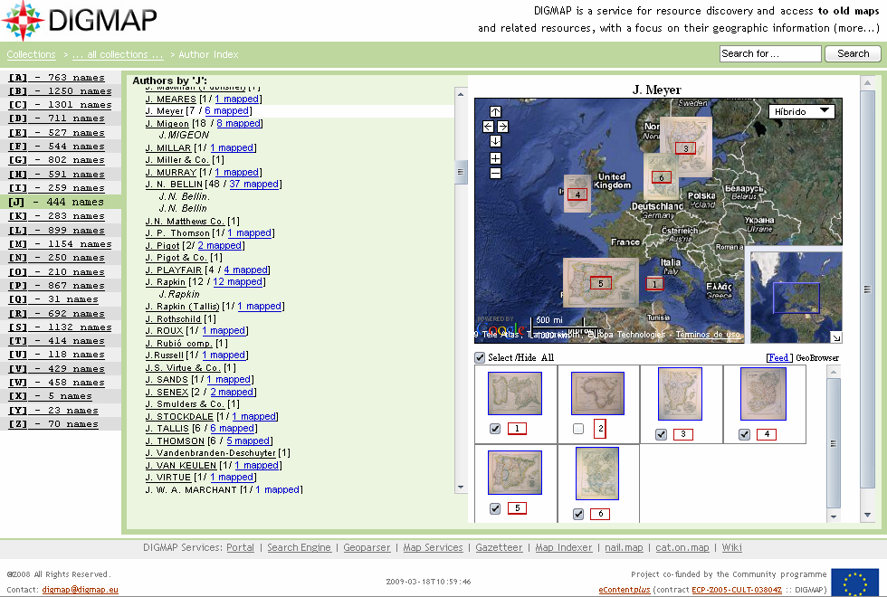
Task: Click the Search button
Action: pos(853,53)
